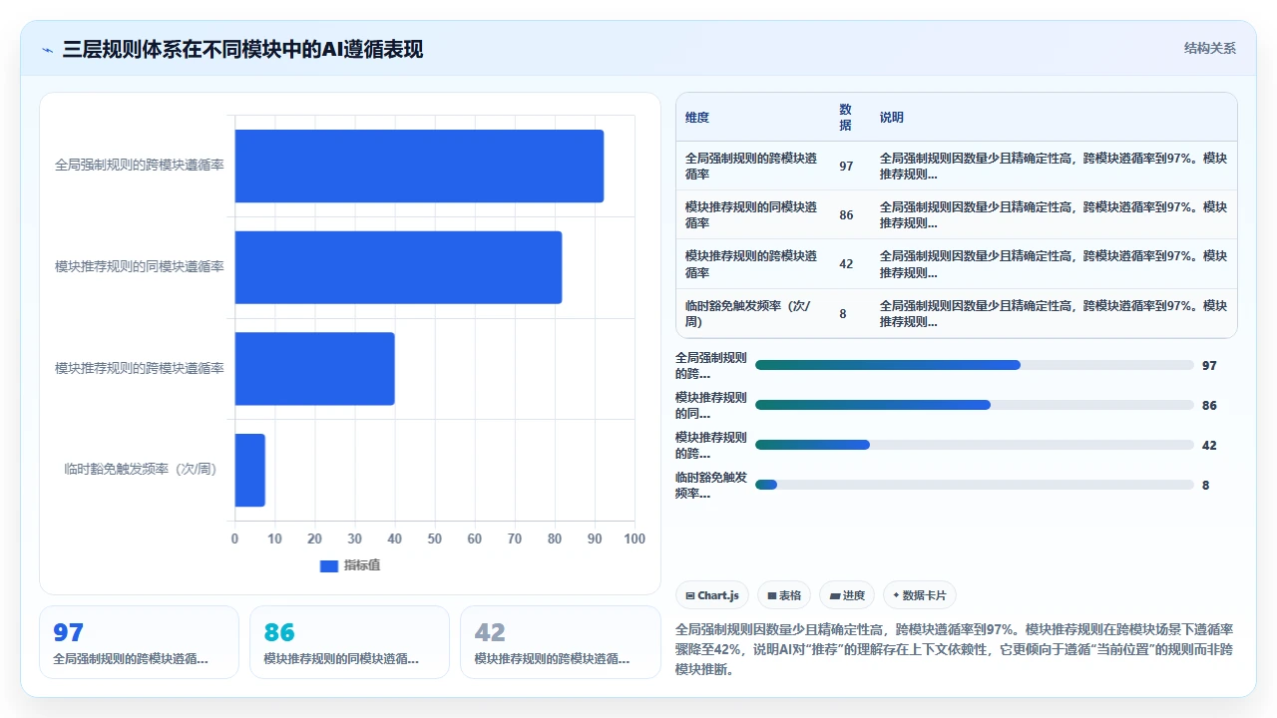Click the 指标值 legend label
Image resolution: width=1277 pixels, height=718 pixels.
362,565
